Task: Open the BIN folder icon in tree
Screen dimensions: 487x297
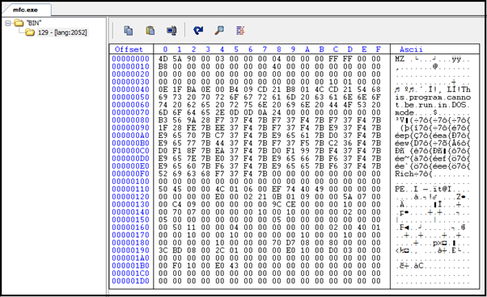Action: (19, 23)
